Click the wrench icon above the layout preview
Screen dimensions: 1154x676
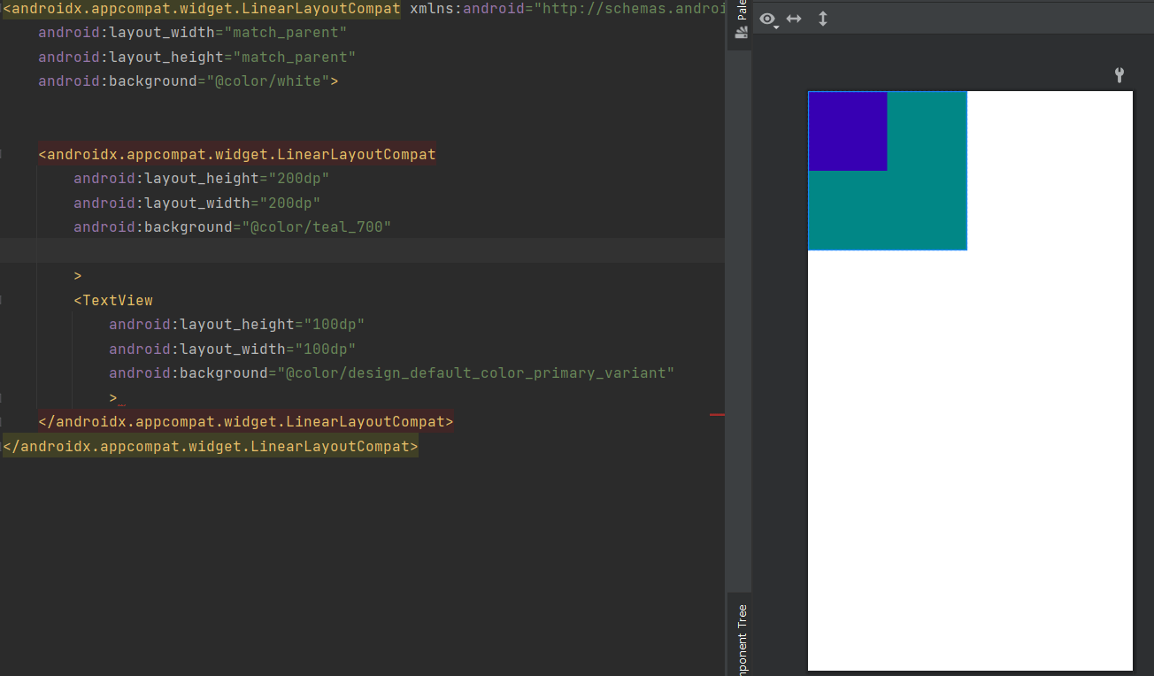pyautogui.click(x=1119, y=75)
